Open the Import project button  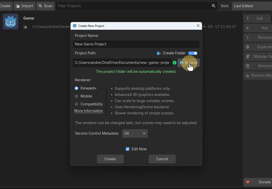tap(25, 6)
